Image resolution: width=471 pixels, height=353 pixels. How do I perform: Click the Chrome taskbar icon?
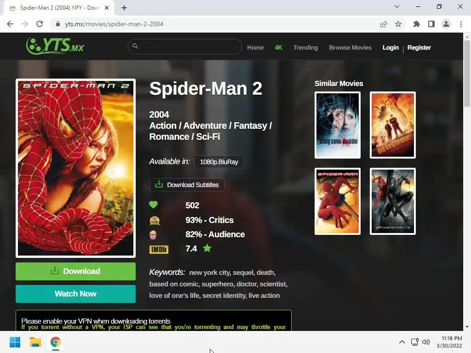tap(56, 342)
